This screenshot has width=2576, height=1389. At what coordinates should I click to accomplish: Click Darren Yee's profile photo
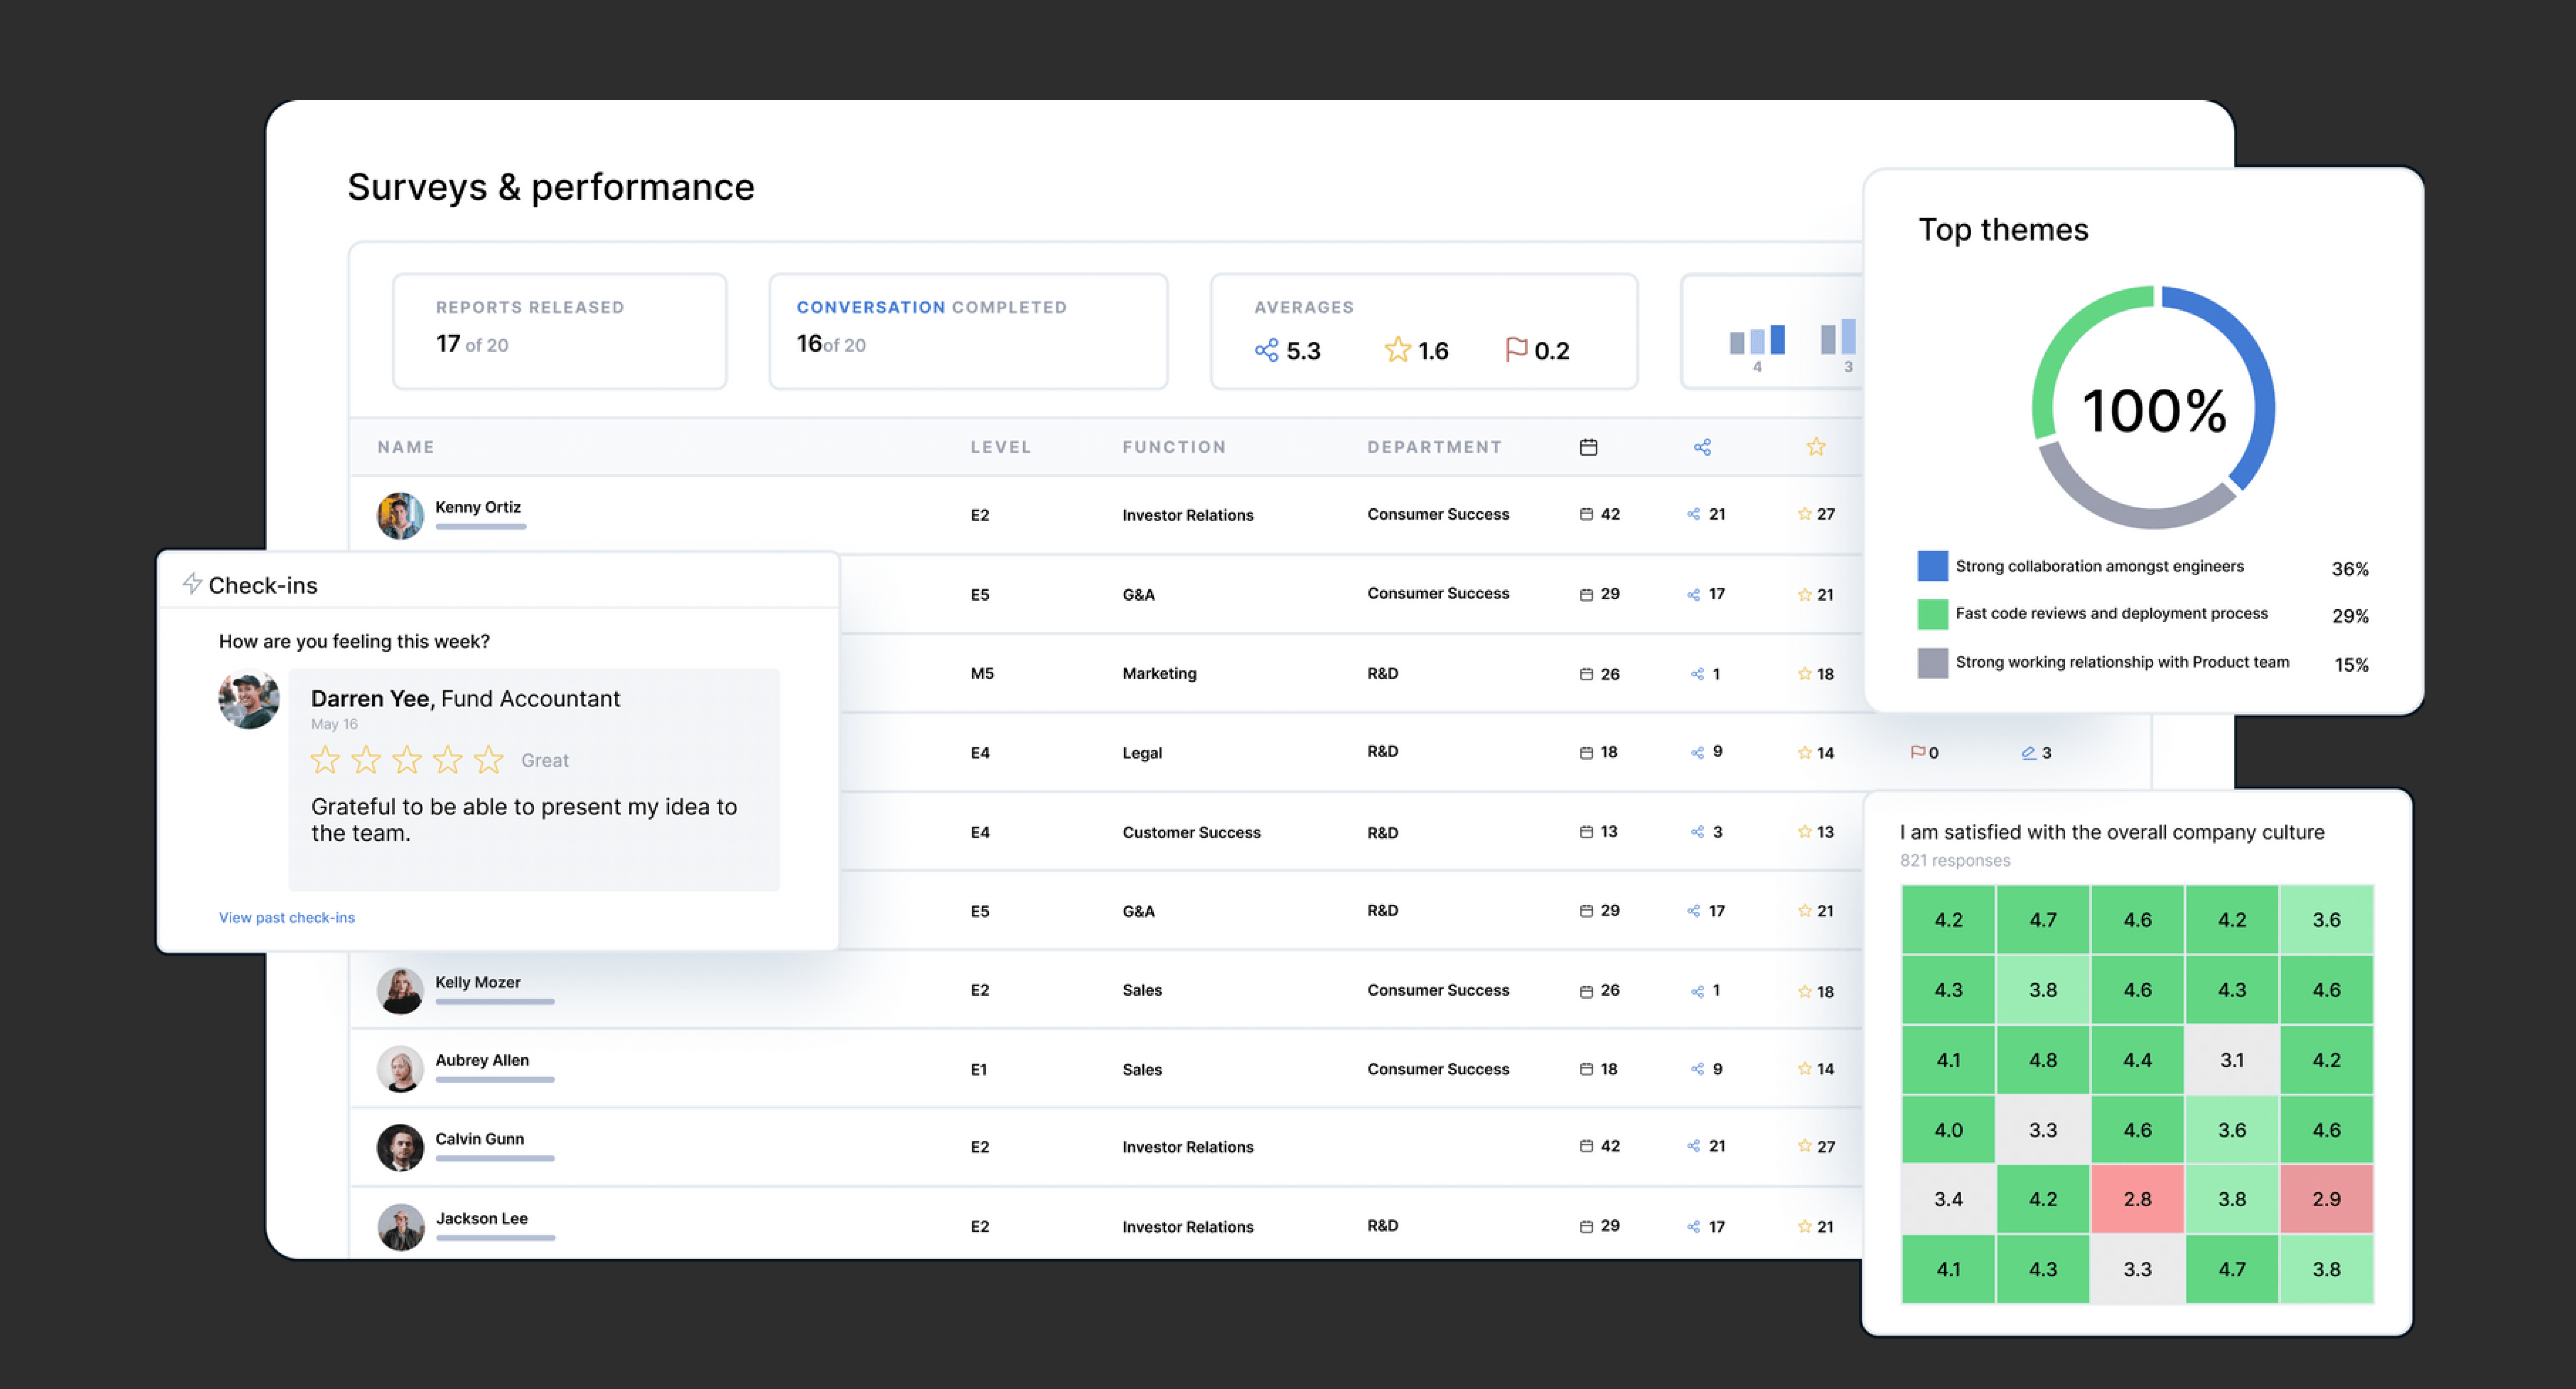click(249, 699)
